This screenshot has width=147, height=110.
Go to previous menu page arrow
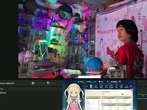click(87, 86)
